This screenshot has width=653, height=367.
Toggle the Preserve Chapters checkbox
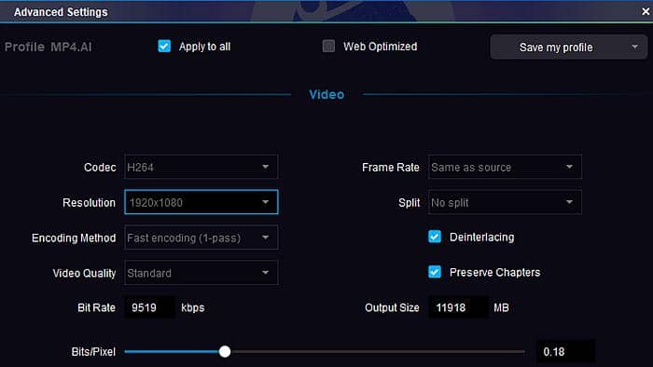coord(435,272)
